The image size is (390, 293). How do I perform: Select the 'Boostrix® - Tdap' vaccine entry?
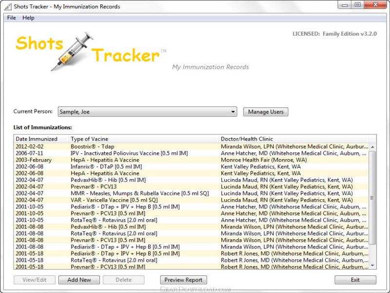[93, 146]
